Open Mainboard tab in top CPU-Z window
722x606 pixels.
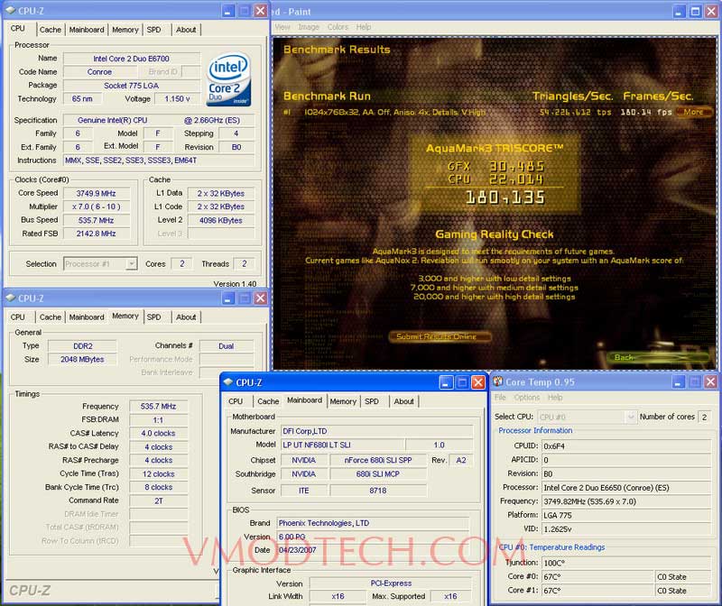pos(87,30)
